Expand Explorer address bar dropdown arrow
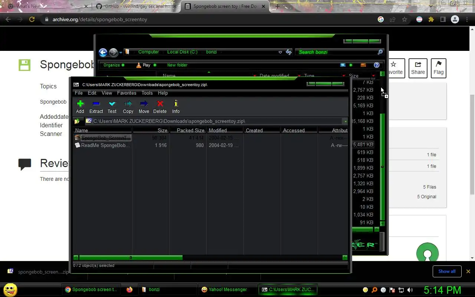Screen dimensions: 475x297 coord(280,52)
